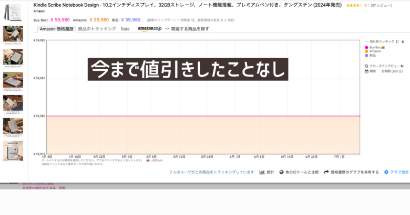Select the fourth product thumbnail with green cover
Viewport: 410px width, 215px height.
point(13,80)
